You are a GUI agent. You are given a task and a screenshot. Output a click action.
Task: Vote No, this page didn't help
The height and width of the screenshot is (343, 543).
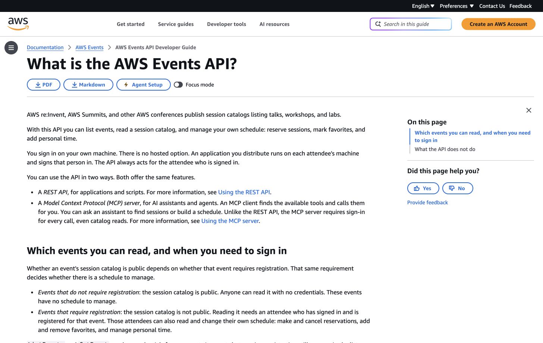click(458, 188)
